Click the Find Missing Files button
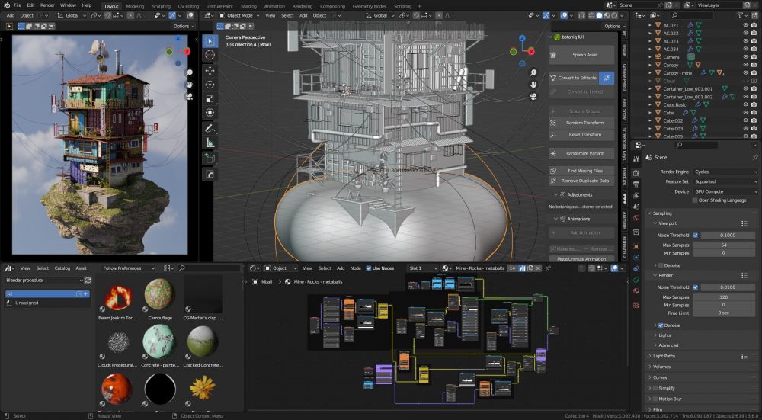This screenshot has height=420, width=762. [581, 171]
